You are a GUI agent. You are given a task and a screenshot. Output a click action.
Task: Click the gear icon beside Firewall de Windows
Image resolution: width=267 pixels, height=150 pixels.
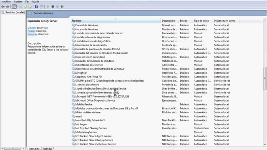pyautogui.click(x=73, y=25)
